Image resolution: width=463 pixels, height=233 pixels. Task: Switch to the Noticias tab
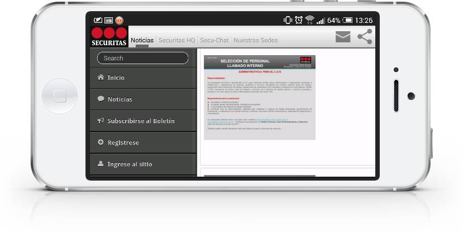[142, 40]
